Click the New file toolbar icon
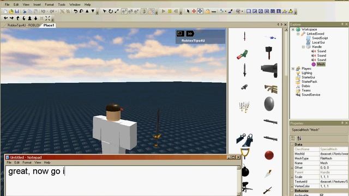 pyautogui.click(x=5, y=11)
